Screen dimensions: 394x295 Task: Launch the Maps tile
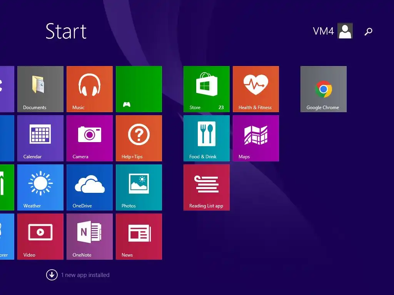pyautogui.click(x=255, y=138)
